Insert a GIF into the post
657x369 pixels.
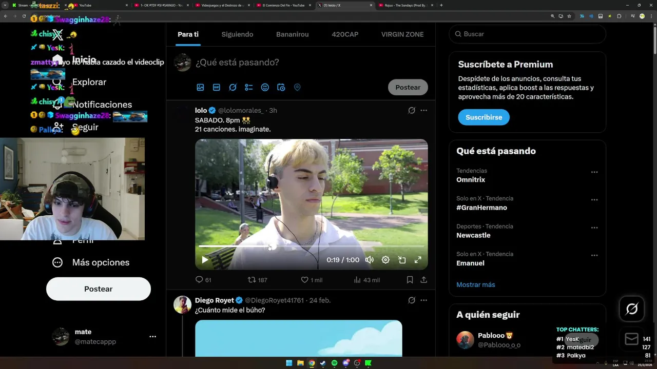[217, 87]
